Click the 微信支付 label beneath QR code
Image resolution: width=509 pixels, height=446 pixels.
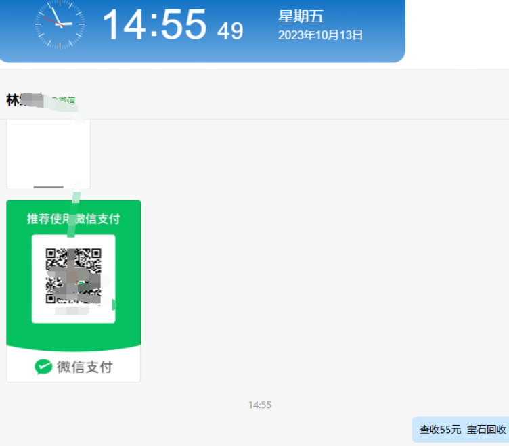(x=85, y=367)
